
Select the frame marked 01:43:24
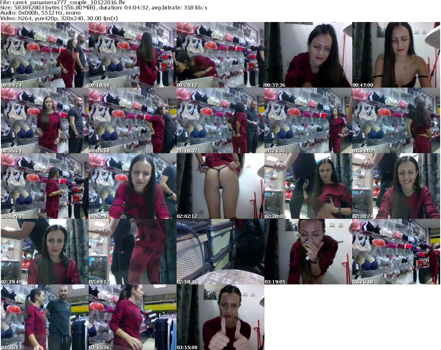[x=45, y=186]
